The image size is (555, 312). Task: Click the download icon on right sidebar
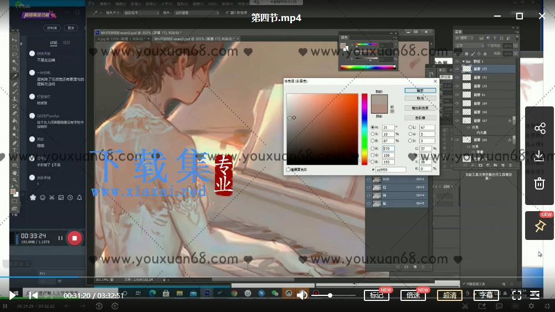pos(539,156)
